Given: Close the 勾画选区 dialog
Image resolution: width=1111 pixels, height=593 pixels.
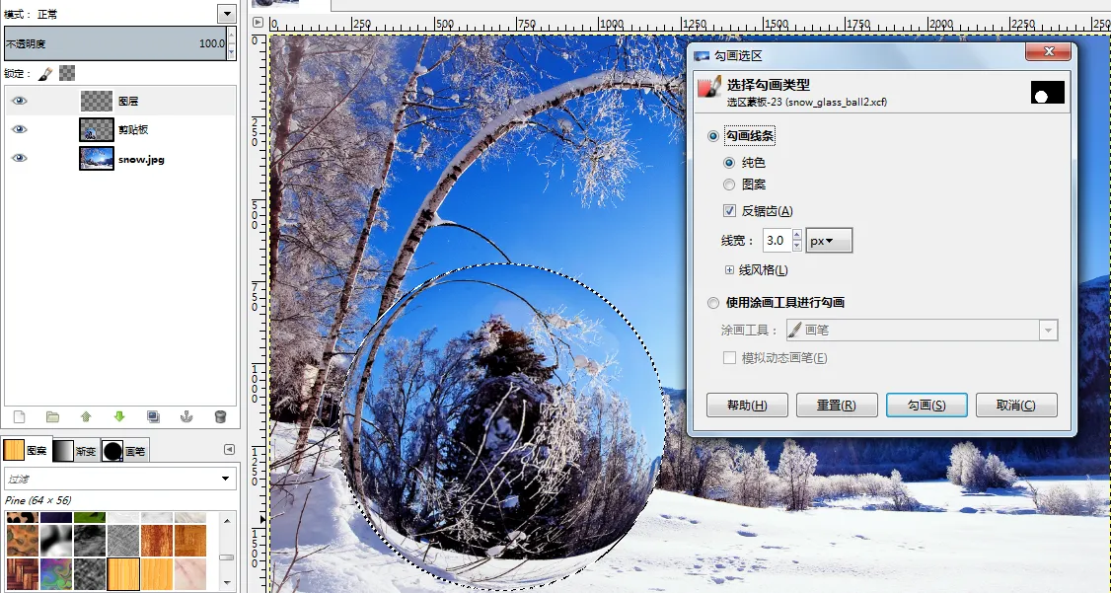Looking at the screenshot, I should coord(1049,51).
